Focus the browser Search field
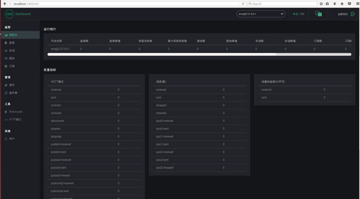 pyautogui.click(x=282, y=4)
